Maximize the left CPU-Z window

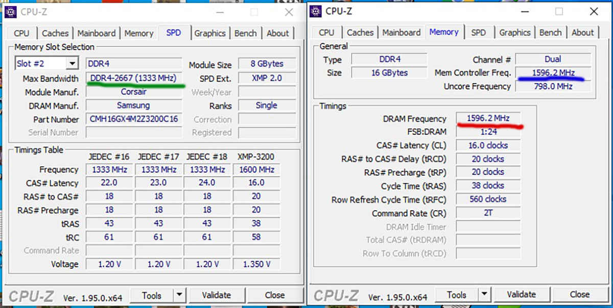click(254, 12)
